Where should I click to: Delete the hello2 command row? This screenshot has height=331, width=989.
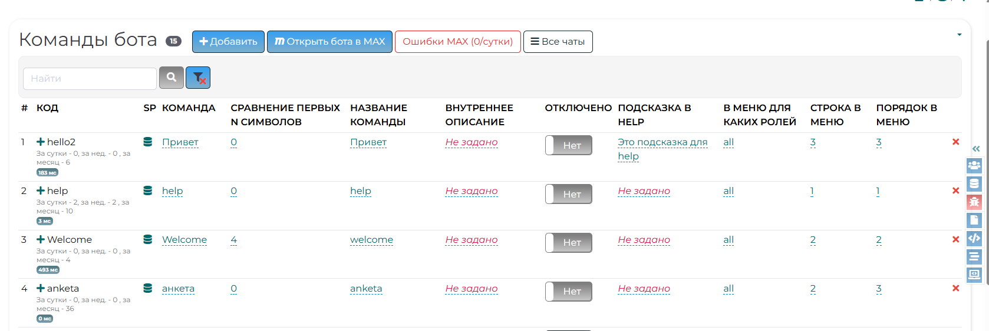955,142
